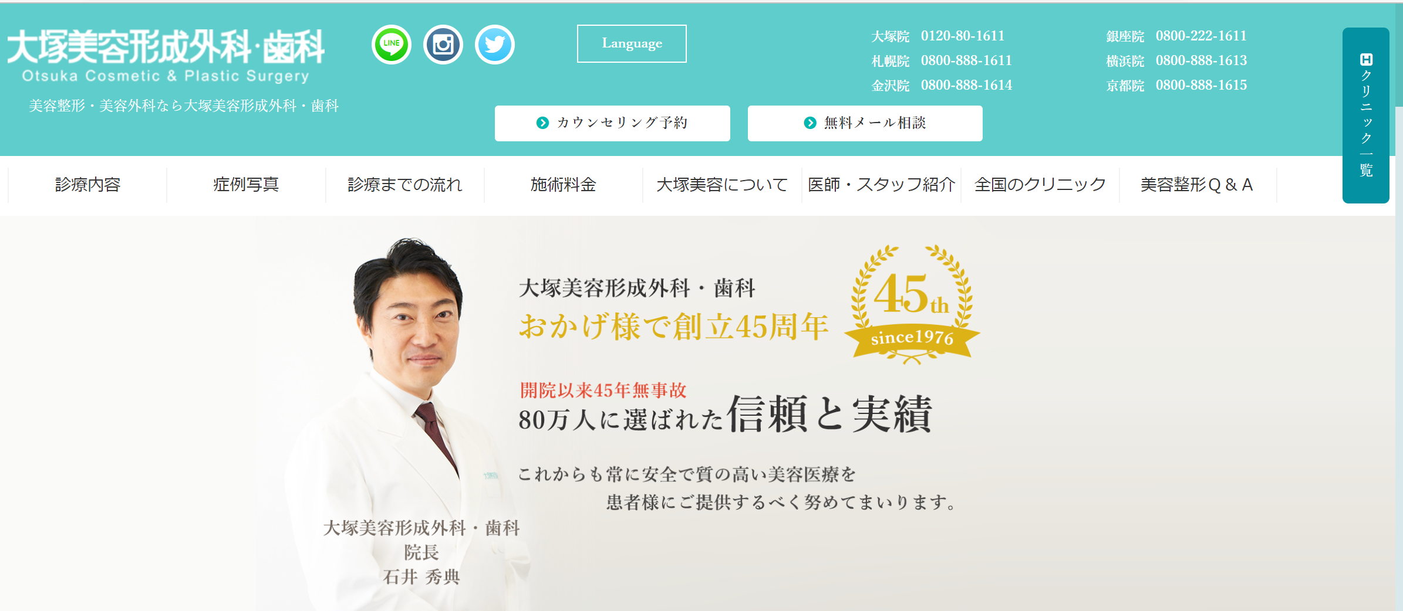Click the 45th anniversary laurel badge
Image resolution: width=1403 pixels, height=611 pixels.
tap(912, 304)
